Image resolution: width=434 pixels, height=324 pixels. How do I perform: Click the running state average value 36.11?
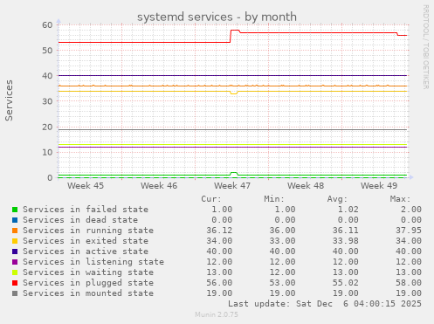(346, 231)
